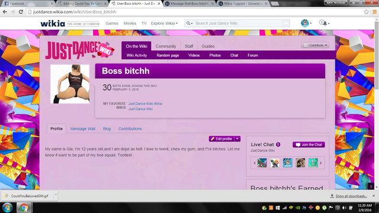This screenshot has width=379, height=213.
Task: Select the On the Wiki tab
Action: (136, 46)
